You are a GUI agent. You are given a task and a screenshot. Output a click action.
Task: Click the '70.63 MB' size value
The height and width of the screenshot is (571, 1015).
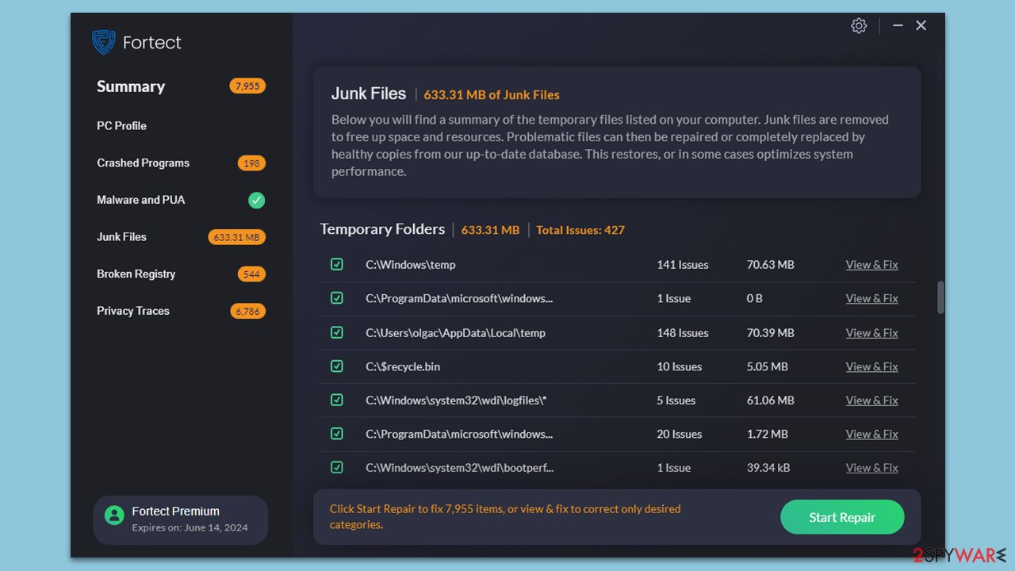click(x=770, y=264)
